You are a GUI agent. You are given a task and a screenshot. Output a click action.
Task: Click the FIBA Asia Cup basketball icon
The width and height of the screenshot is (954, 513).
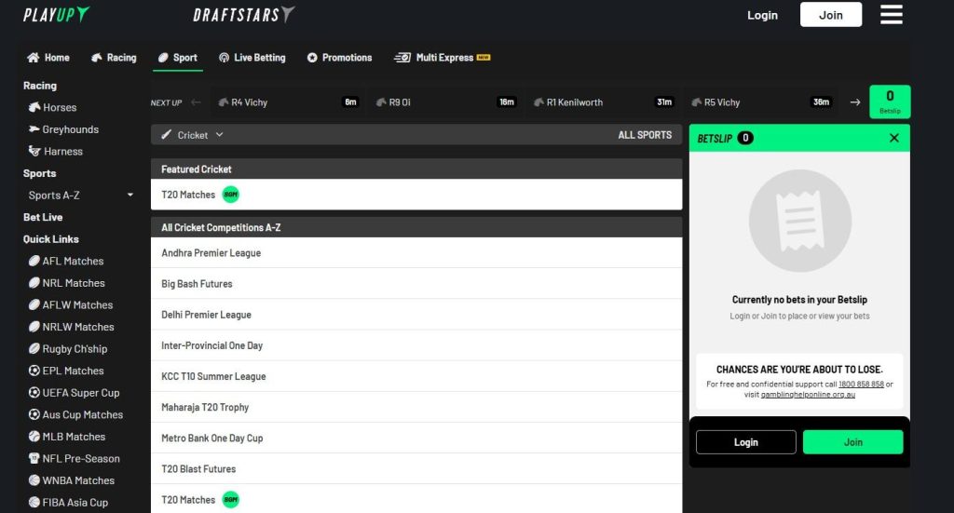click(34, 502)
